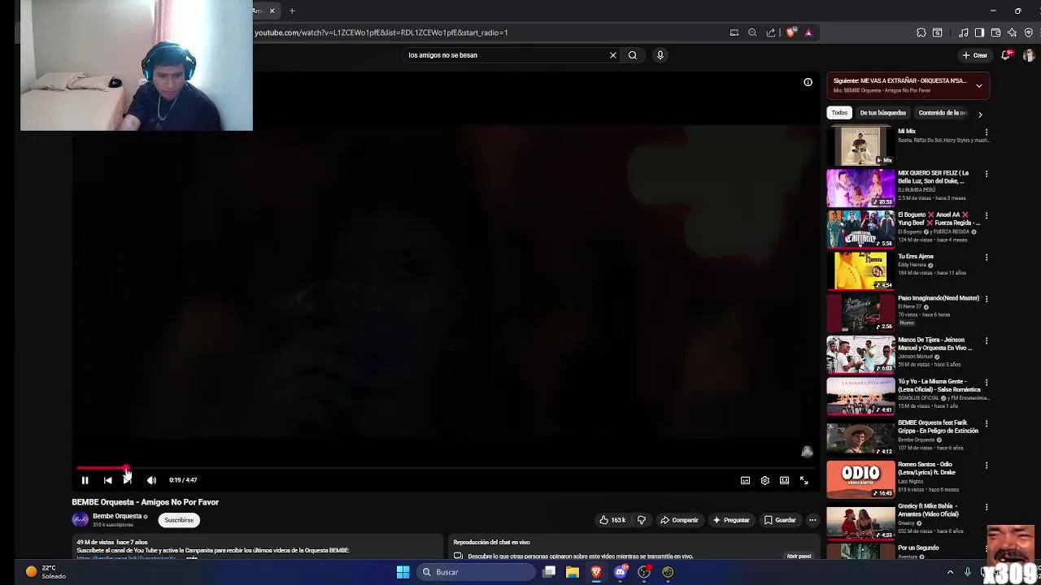Open a new browser tab with plus
This screenshot has width=1041, height=585.
click(292, 11)
